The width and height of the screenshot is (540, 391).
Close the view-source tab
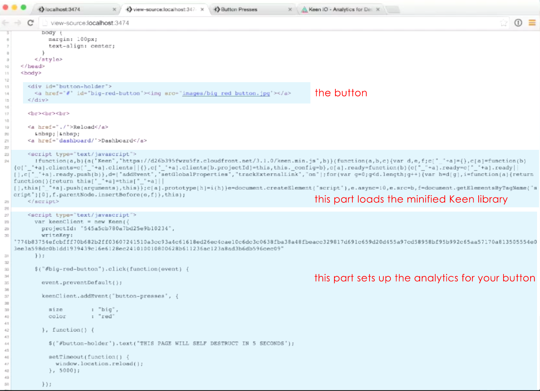202,10
